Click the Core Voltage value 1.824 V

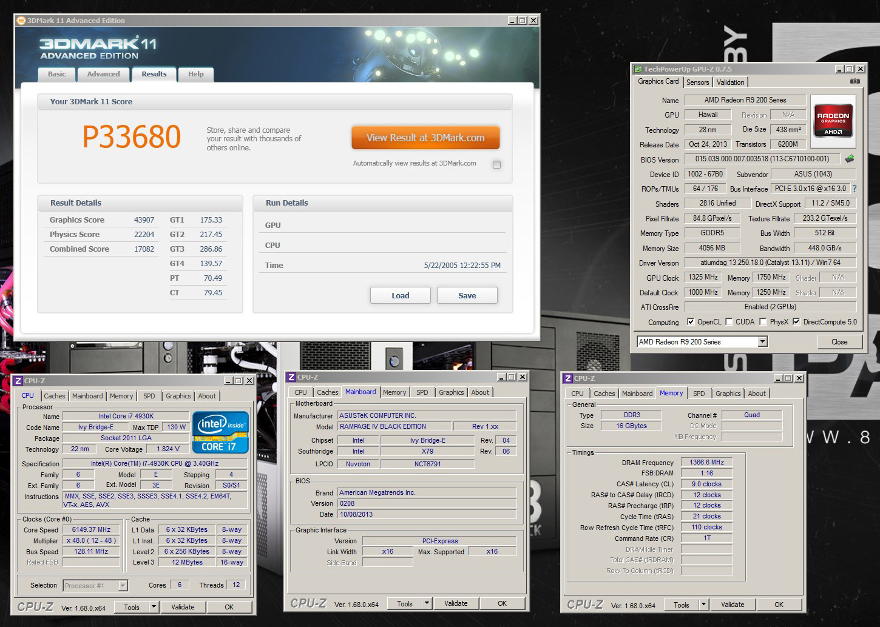pos(168,449)
